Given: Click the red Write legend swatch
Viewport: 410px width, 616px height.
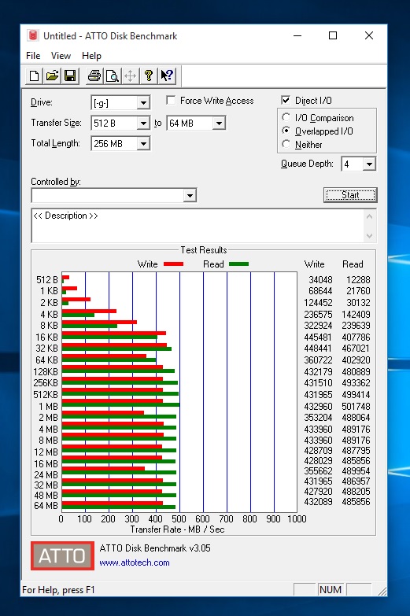Looking at the screenshot, I should pyautogui.click(x=173, y=264).
